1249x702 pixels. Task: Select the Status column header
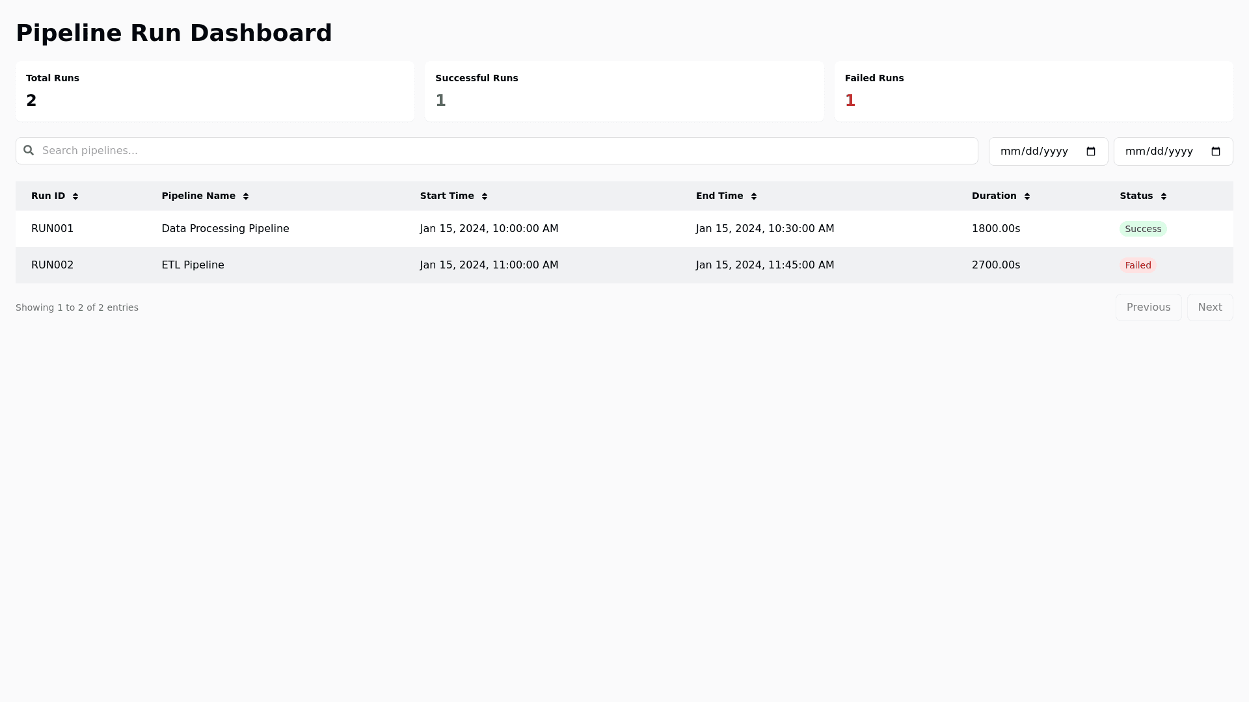1135,196
